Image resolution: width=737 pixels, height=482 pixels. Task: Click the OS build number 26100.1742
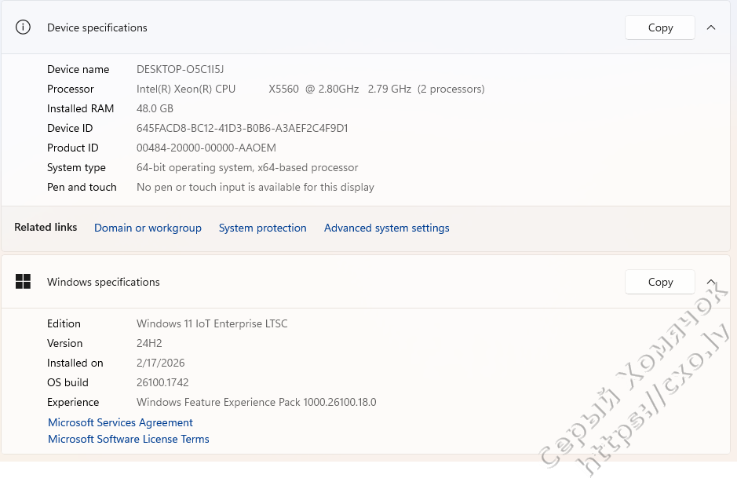[x=162, y=382]
